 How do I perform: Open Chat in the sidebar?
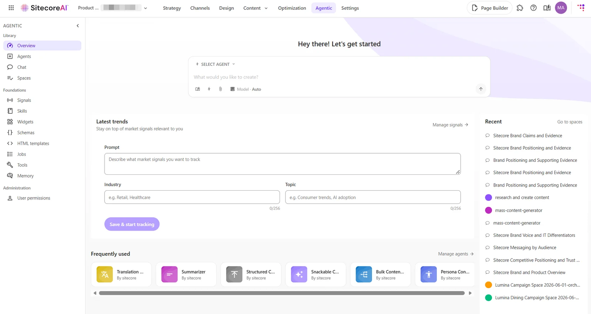42,67
